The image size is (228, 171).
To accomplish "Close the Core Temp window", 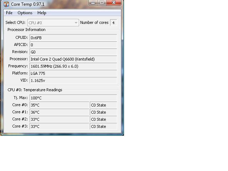I will tap(114, 2).
